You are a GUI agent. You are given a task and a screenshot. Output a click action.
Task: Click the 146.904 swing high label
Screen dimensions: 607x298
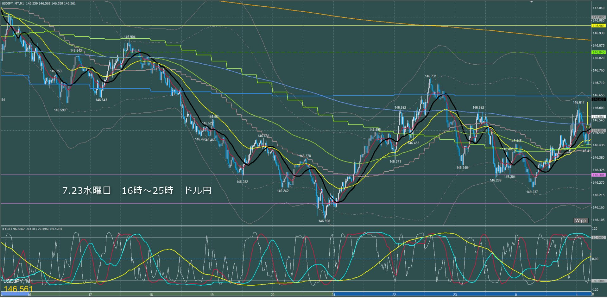point(130,37)
